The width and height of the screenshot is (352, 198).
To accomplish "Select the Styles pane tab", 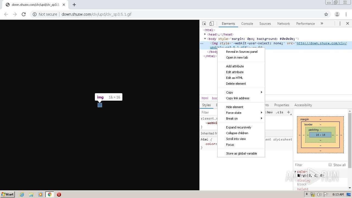I will [206, 105].
